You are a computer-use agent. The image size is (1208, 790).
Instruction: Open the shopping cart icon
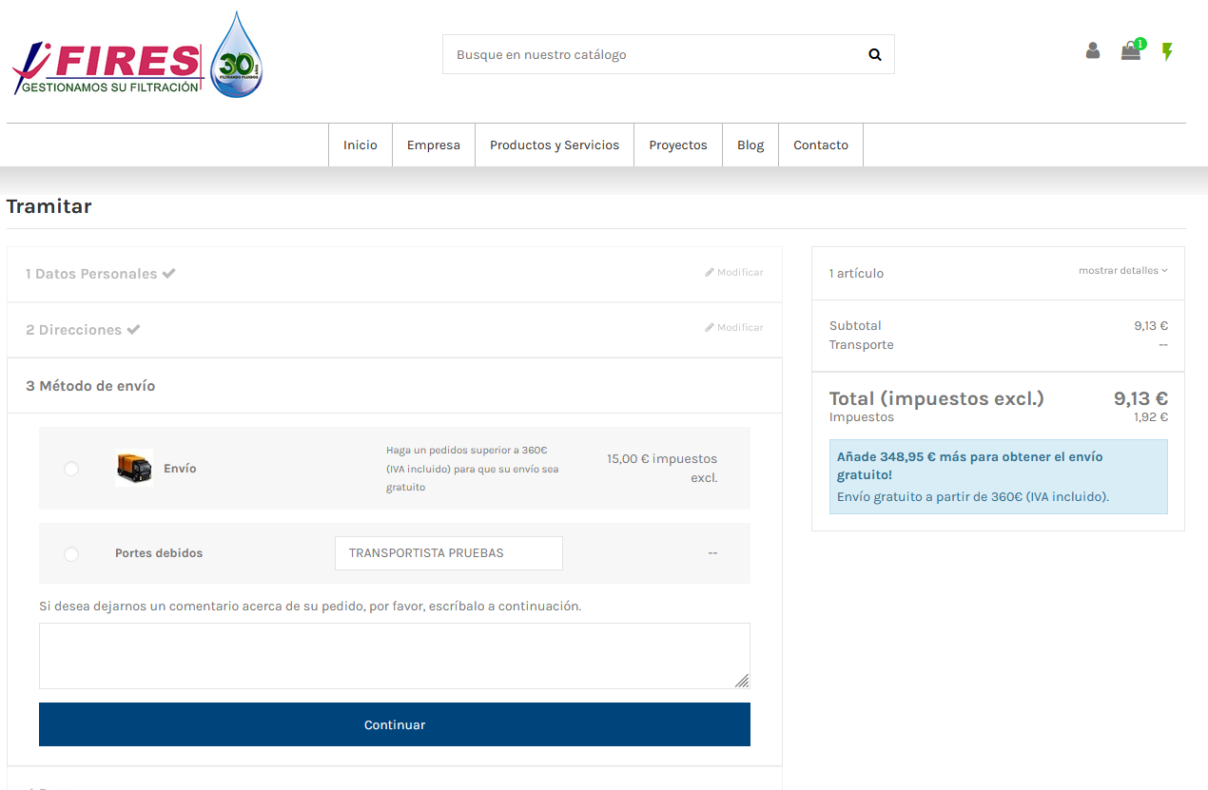(1131, 51)
